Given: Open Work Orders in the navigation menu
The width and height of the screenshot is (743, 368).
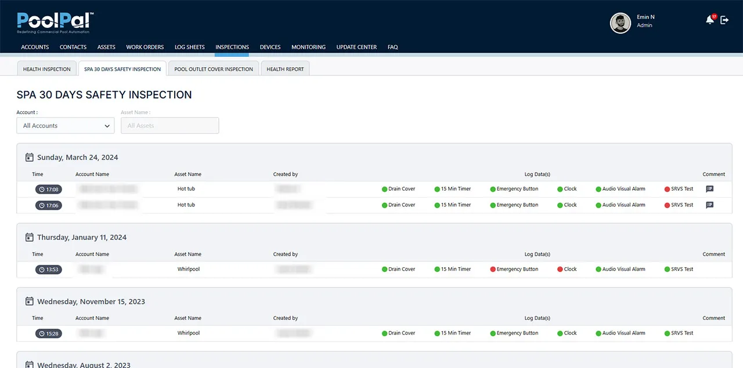Looking at the screenshot, I should [145, 47].
